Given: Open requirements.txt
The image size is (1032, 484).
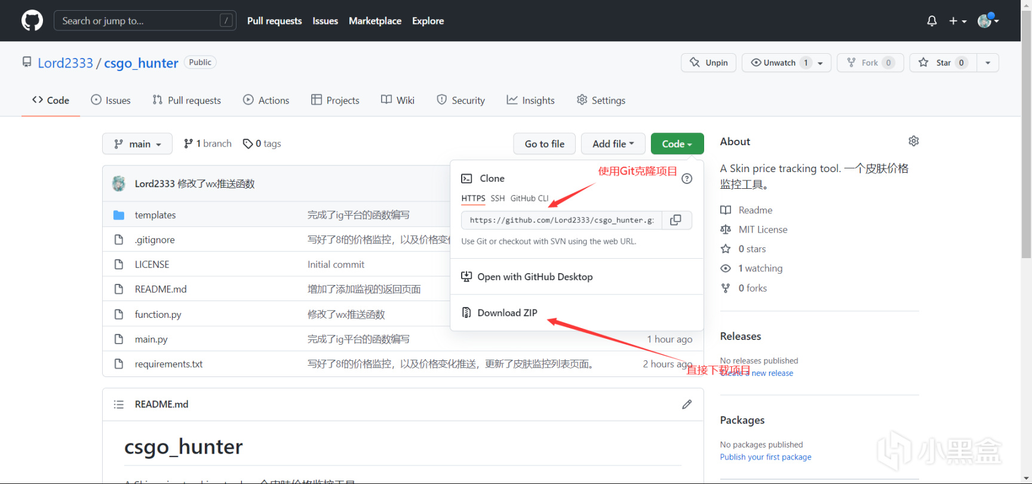Looking at the screenshot, I should [x=168, y=364].
